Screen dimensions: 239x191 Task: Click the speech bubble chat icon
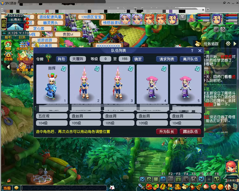pos(16,188)
